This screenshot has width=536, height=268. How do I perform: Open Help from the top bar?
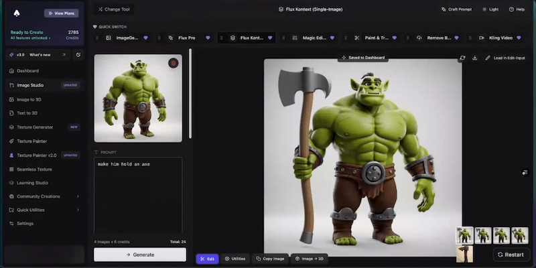pos(517,9)
